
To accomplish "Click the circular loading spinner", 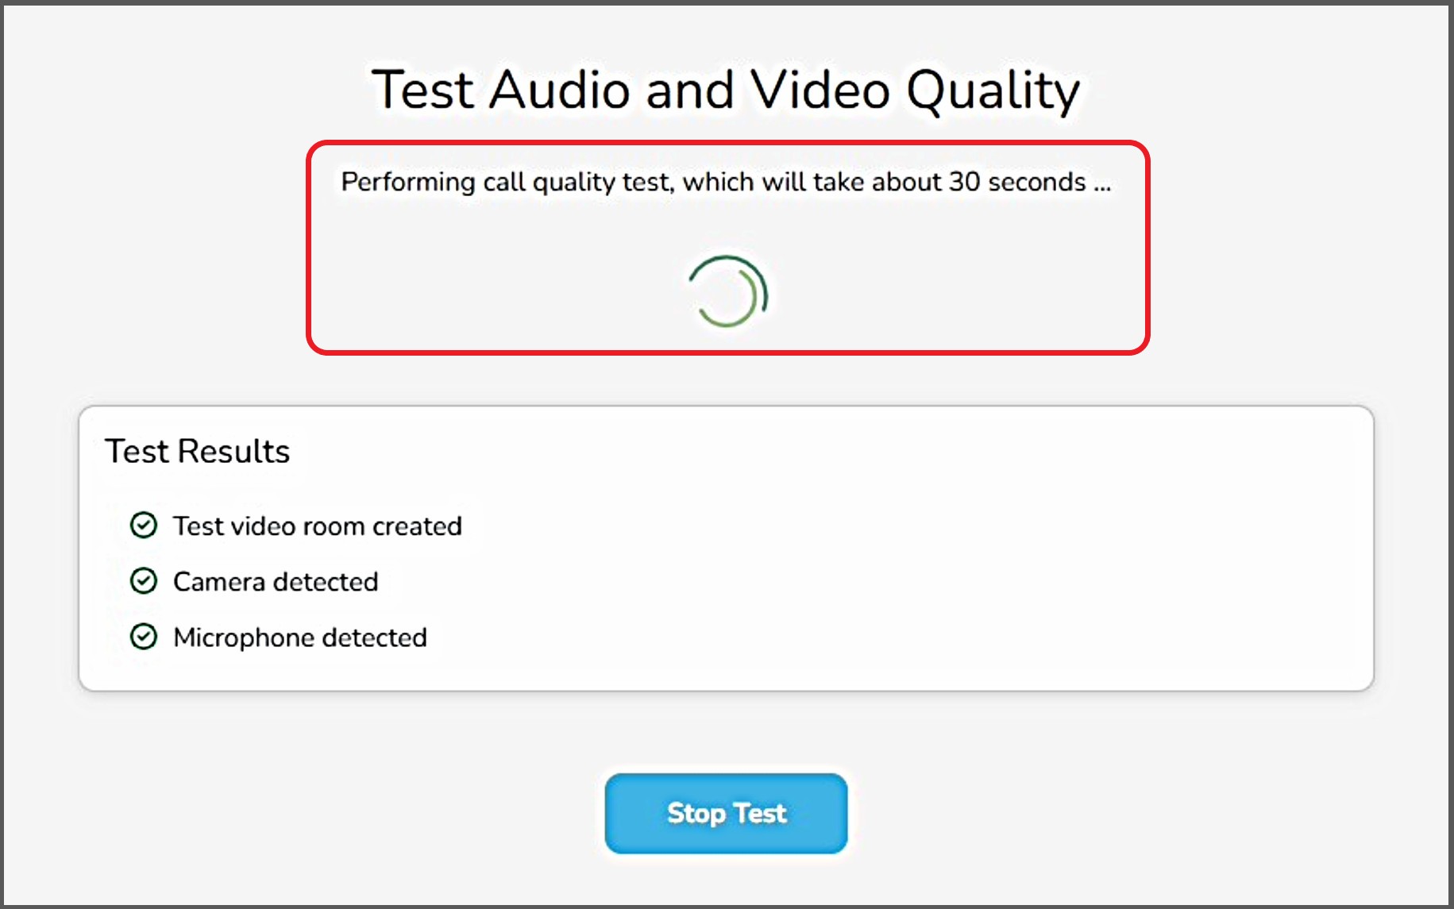I will click(x=727, y=292).
